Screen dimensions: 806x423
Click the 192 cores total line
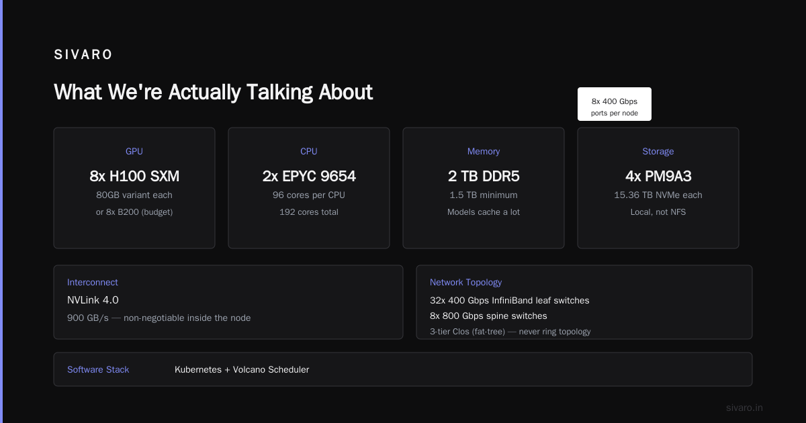[309, 212]
